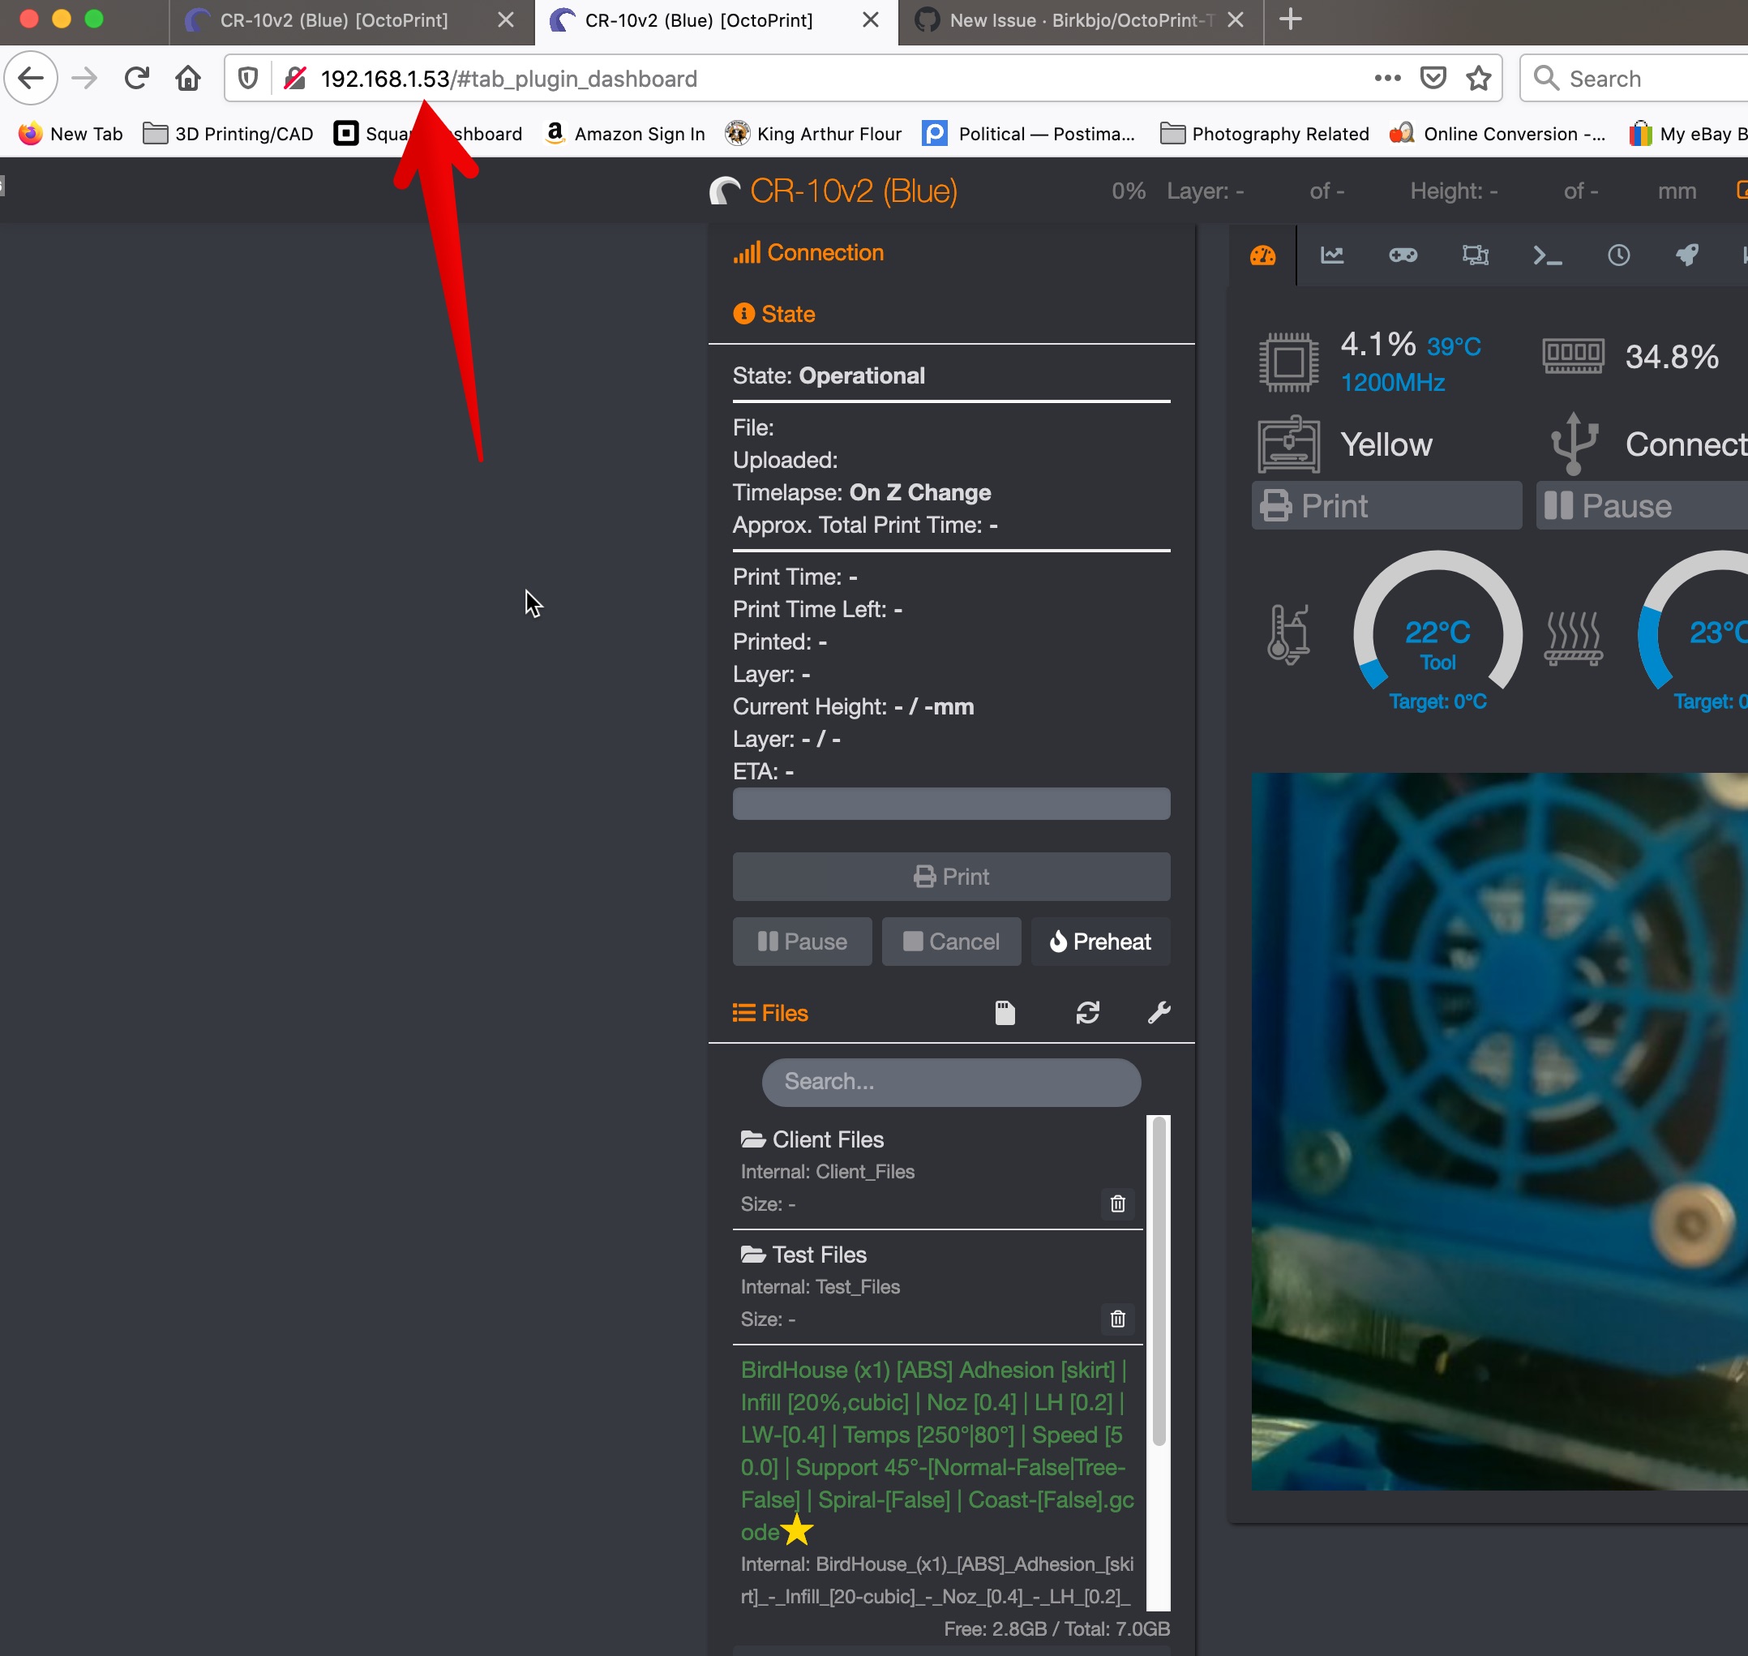
Task: Click the Preheat button
Action: point(1099,942)
